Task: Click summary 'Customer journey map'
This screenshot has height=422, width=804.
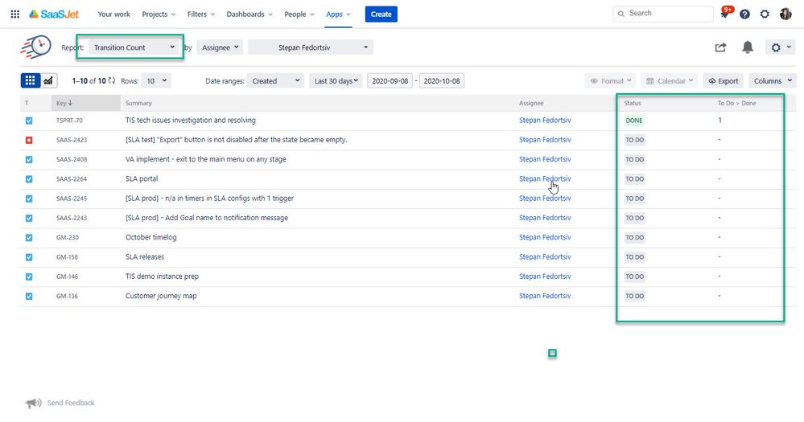Action: pos(161,296)
